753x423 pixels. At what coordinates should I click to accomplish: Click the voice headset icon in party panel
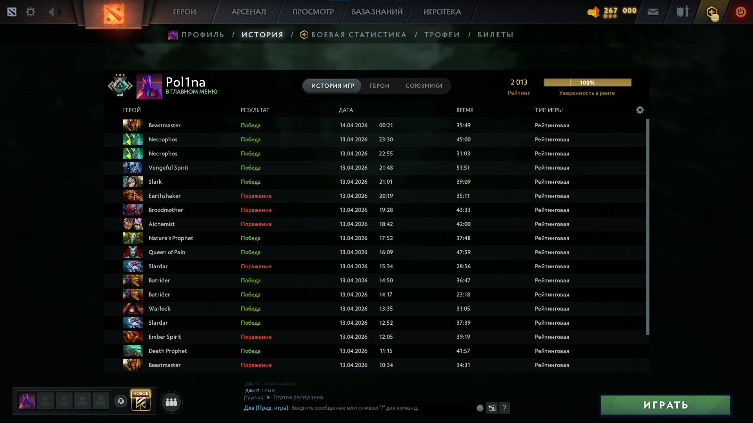(x=121, y=401)
